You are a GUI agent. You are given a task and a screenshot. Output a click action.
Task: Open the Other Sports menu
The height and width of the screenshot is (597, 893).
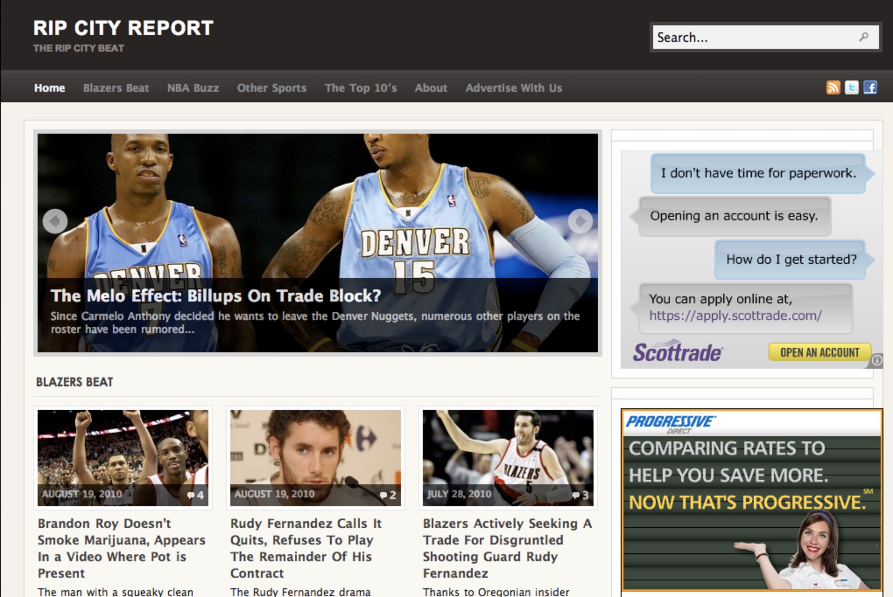pyautogui.click(x=271, y=88)
